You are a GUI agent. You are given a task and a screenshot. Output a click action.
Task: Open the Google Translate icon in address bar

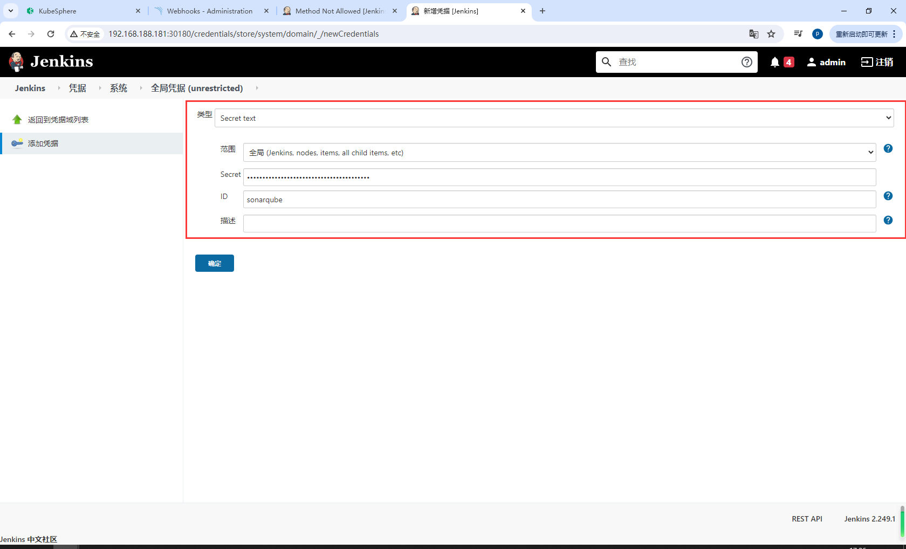pyautogui.click(x=754, y=34)
